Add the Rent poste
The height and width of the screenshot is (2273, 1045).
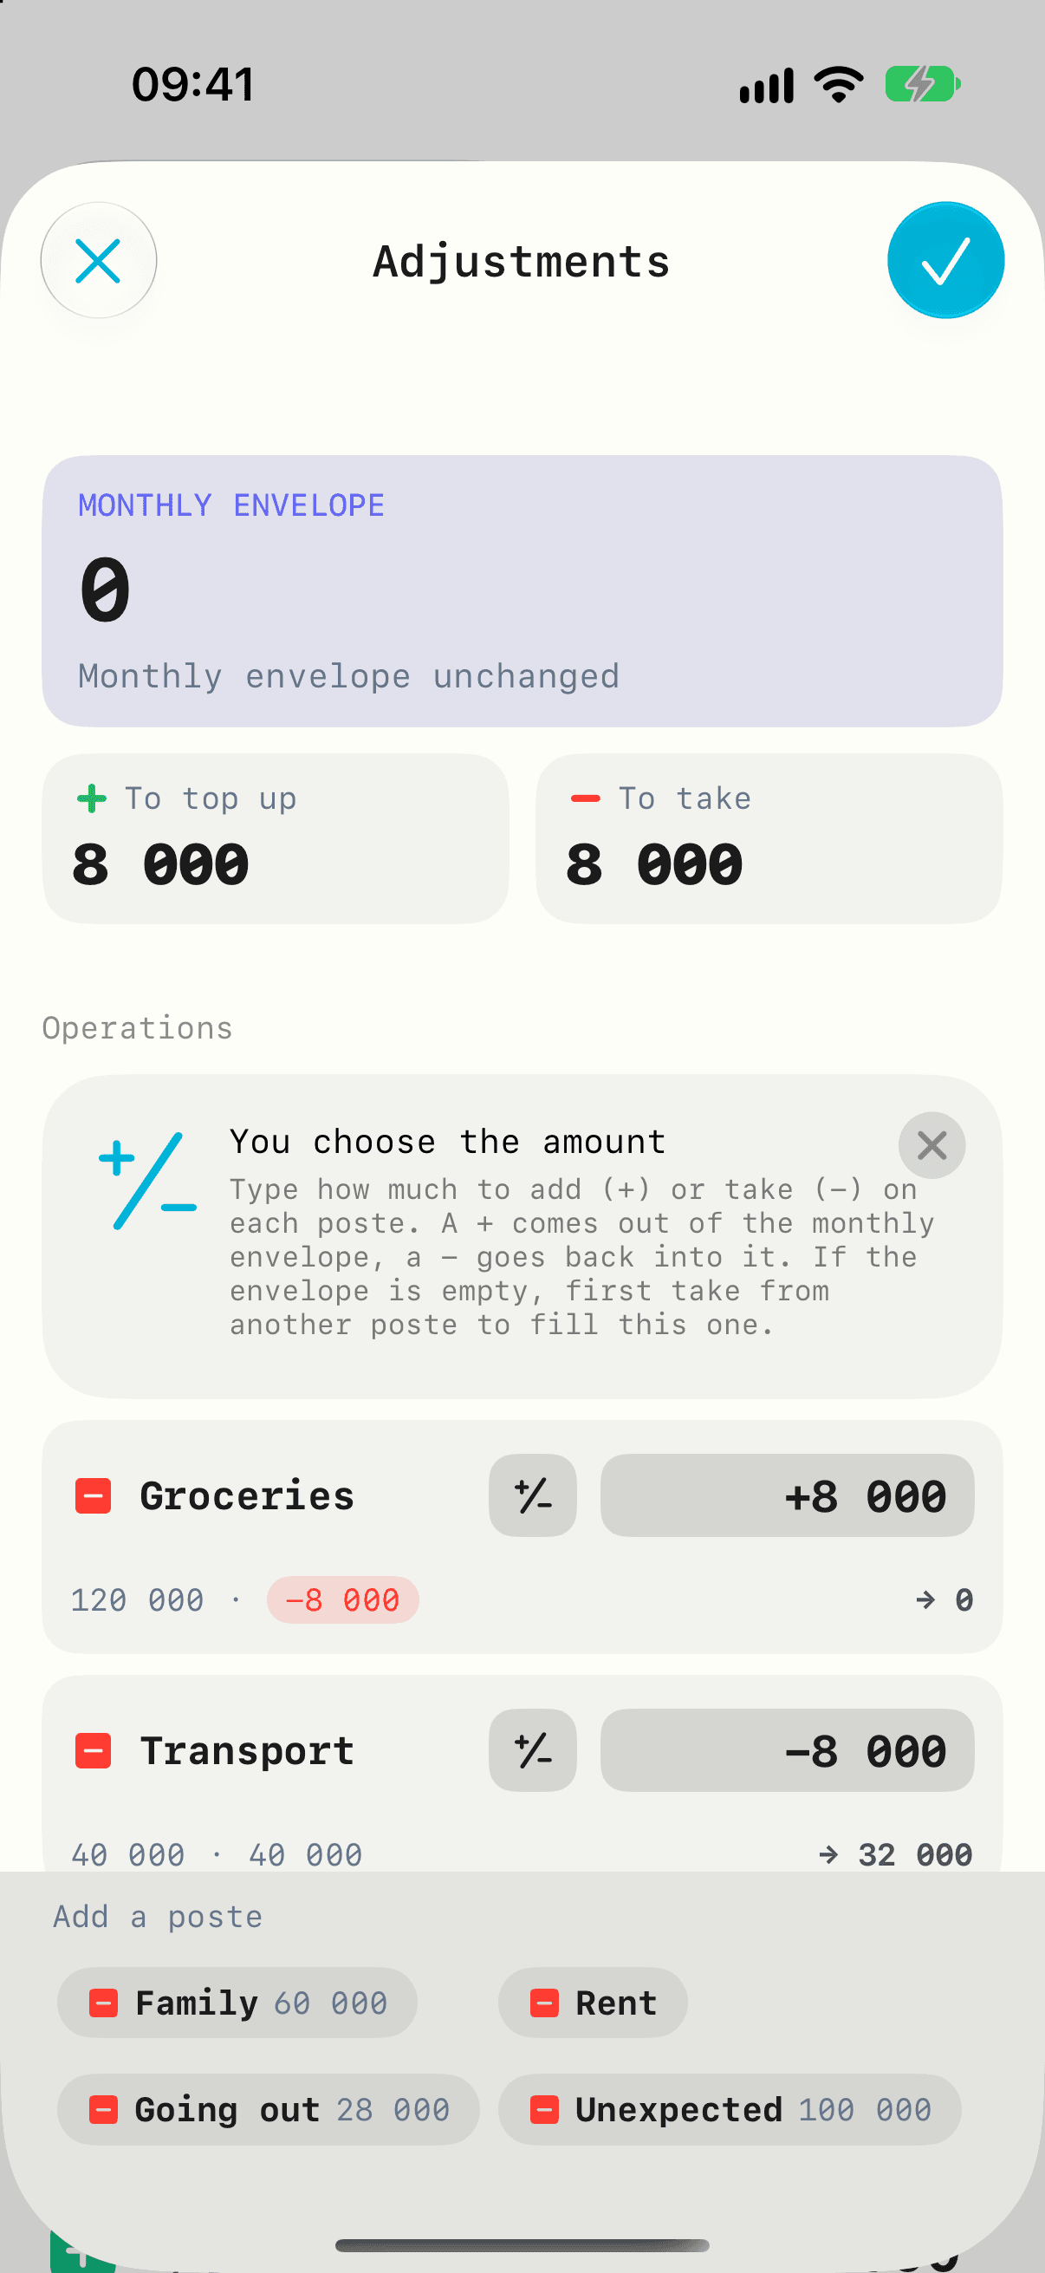593,2003
